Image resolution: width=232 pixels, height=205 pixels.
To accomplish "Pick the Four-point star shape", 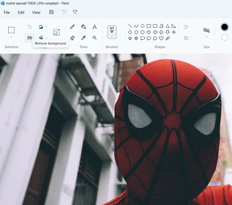I will point(174,32).
